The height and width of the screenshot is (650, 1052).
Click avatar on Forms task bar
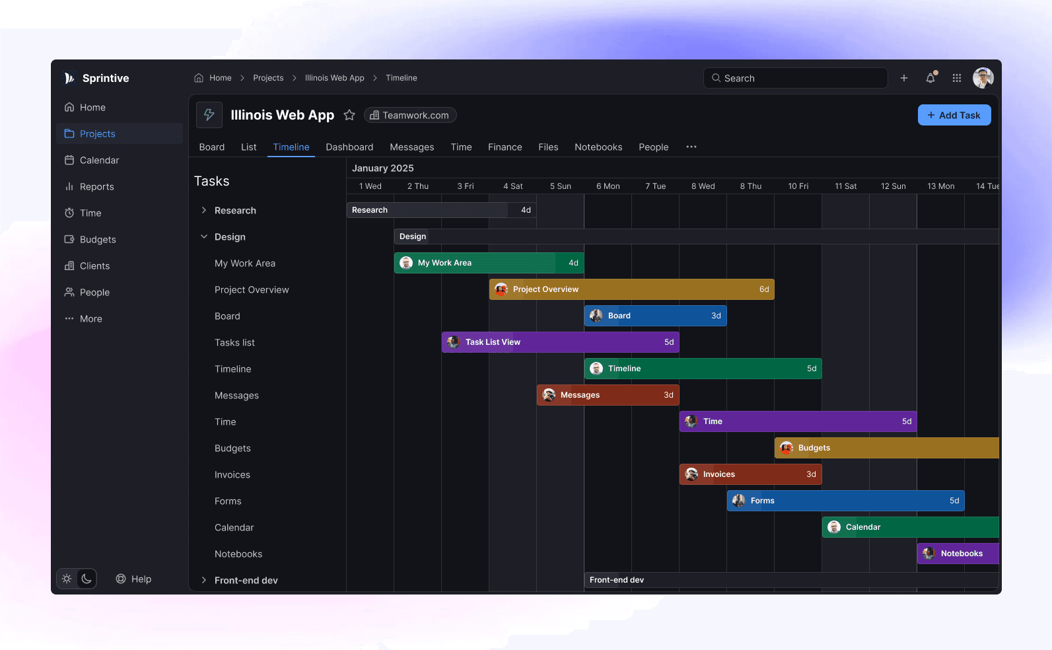[x=739, y=501]
